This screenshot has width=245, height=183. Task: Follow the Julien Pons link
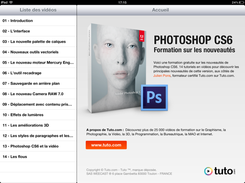pos(162,76)
